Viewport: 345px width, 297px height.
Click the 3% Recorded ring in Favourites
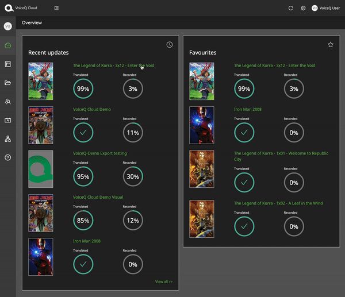[x=294, y=89]
